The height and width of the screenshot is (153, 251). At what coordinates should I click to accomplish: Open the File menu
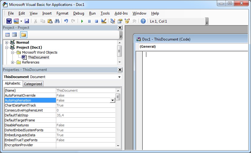[11, 13]
